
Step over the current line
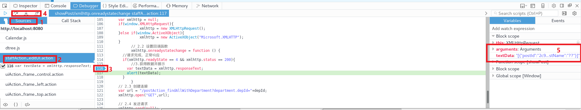[16, 13]
